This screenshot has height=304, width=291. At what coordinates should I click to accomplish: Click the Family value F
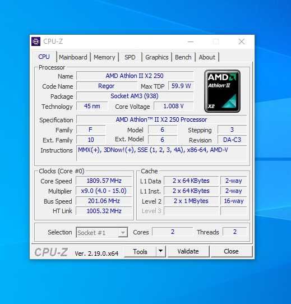pos(90,130)
